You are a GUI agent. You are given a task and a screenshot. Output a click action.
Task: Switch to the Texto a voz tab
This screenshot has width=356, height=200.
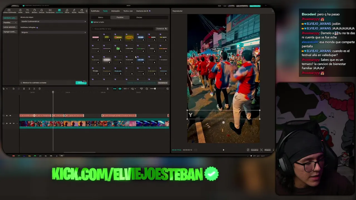[x=128, y=11]
